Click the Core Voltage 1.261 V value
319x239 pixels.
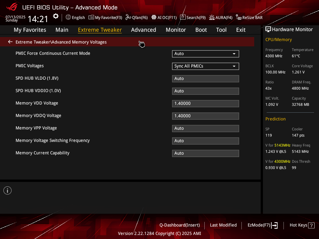point(298,72)
